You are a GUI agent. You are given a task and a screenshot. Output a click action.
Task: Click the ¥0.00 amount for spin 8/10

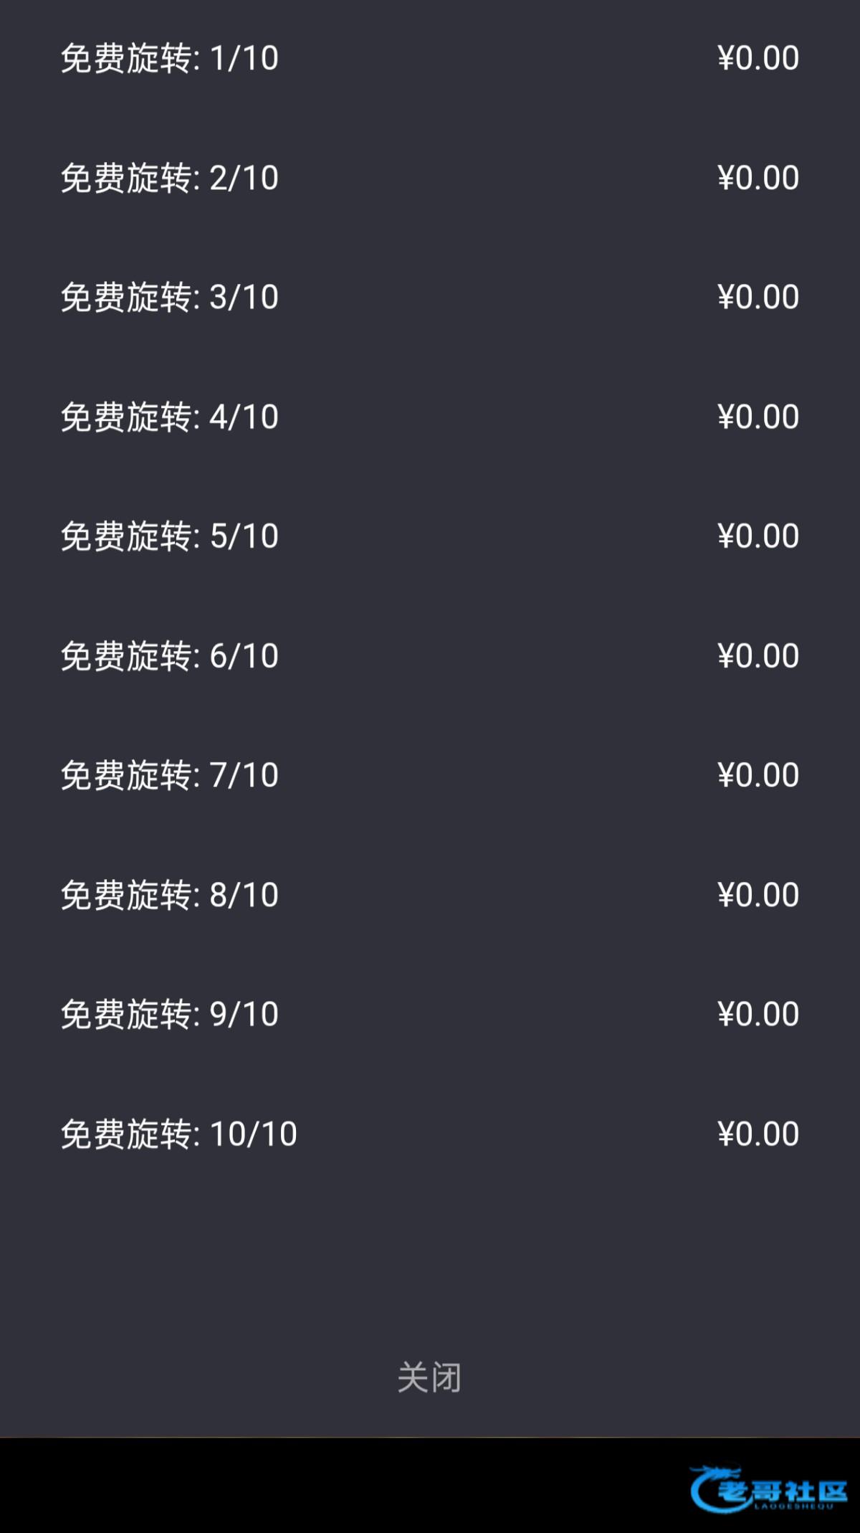pos(758,895)
